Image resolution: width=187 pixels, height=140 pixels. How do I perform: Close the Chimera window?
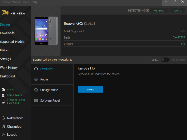[x=183, y=2]
